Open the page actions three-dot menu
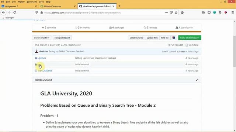The image size is (236, 132). (166, 12)
